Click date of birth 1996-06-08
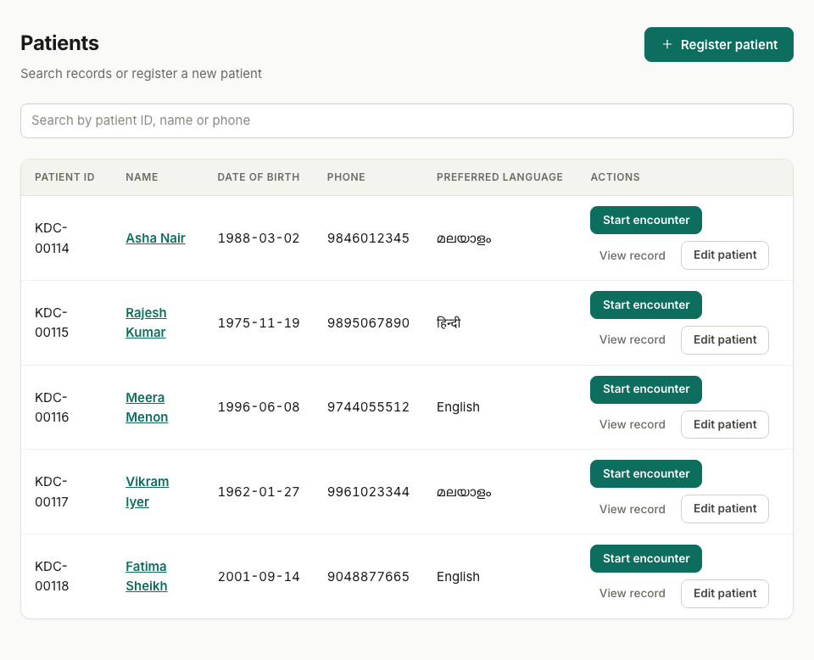The image size is (814, 660). [x=259, y=407]
